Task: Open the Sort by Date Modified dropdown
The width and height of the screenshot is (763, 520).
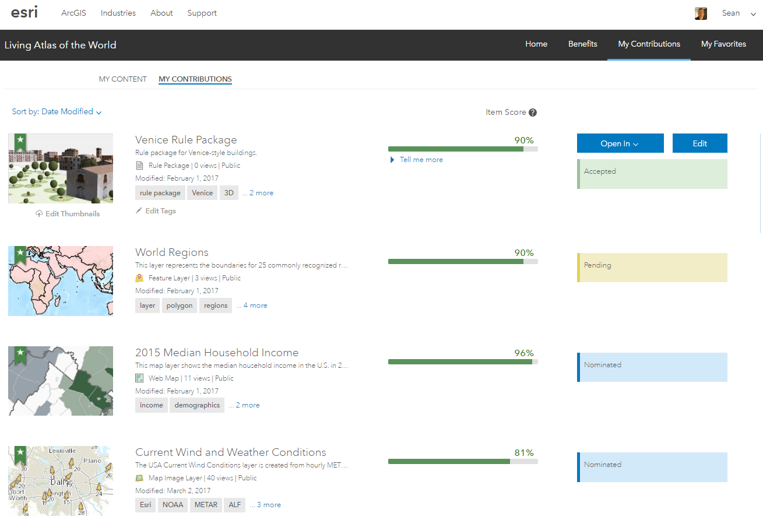Action: [57, 112]
